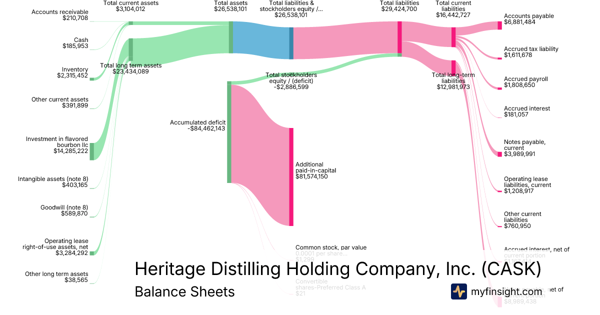Screen dimensions: 600x315
Task: Click the Accrued payroll $1,808,650 label
Action: point(525,82)
